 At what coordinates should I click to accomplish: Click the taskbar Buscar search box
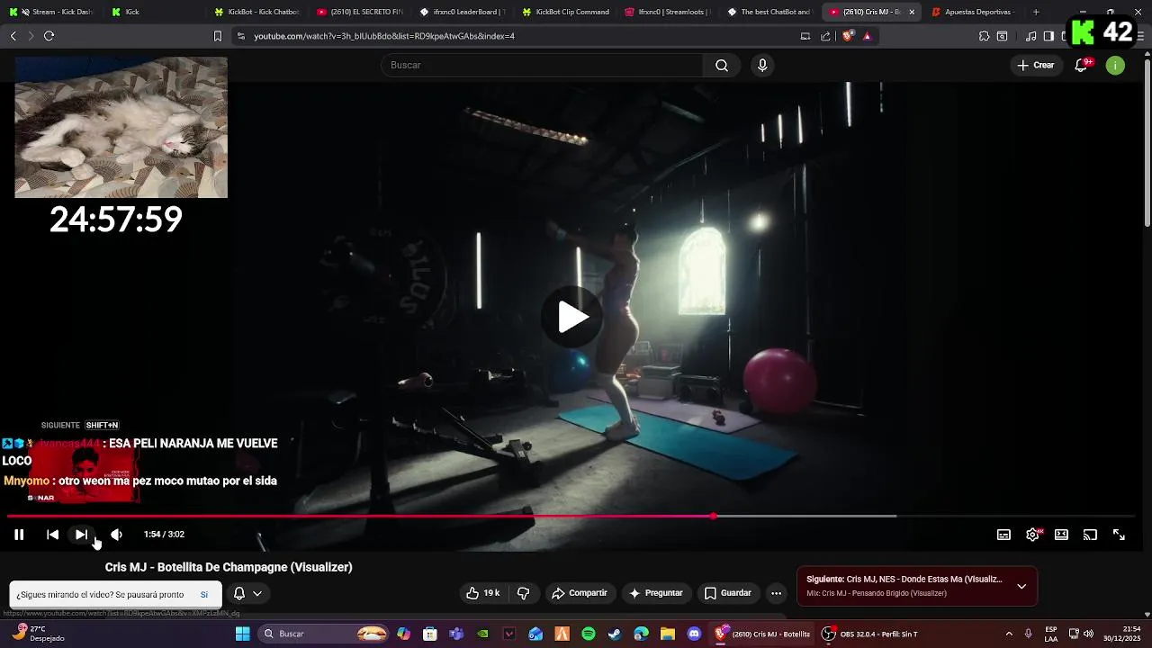(324, 634)
